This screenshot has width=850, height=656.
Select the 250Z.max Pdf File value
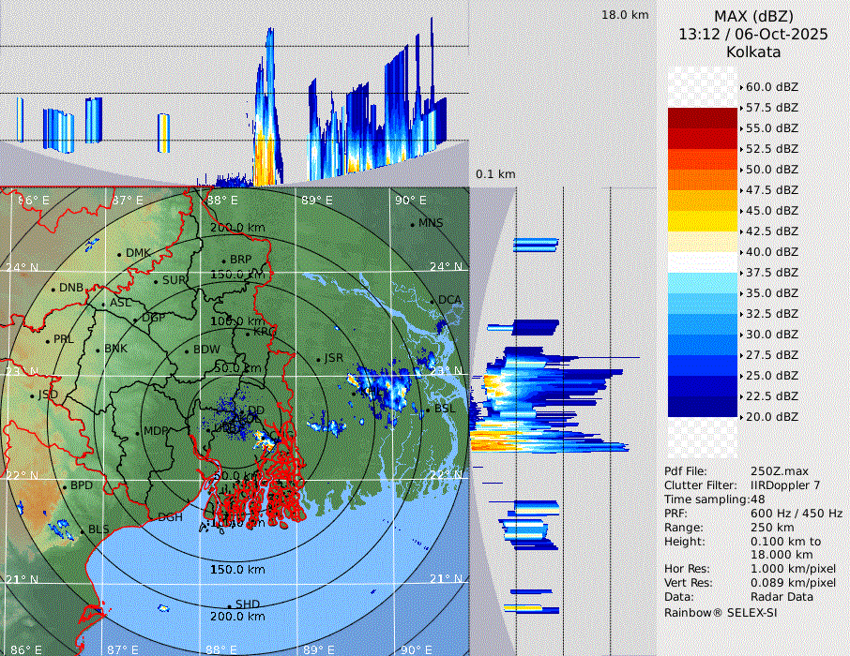tap(777, 471)
